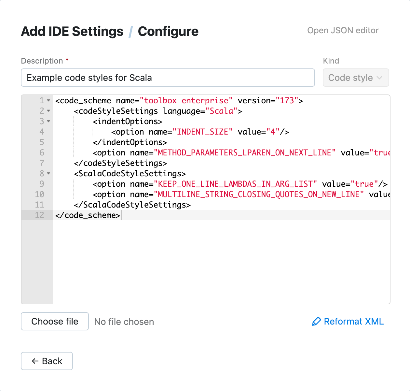
Task: Click line number 12 in the gutter
Action: coord(39,215)
